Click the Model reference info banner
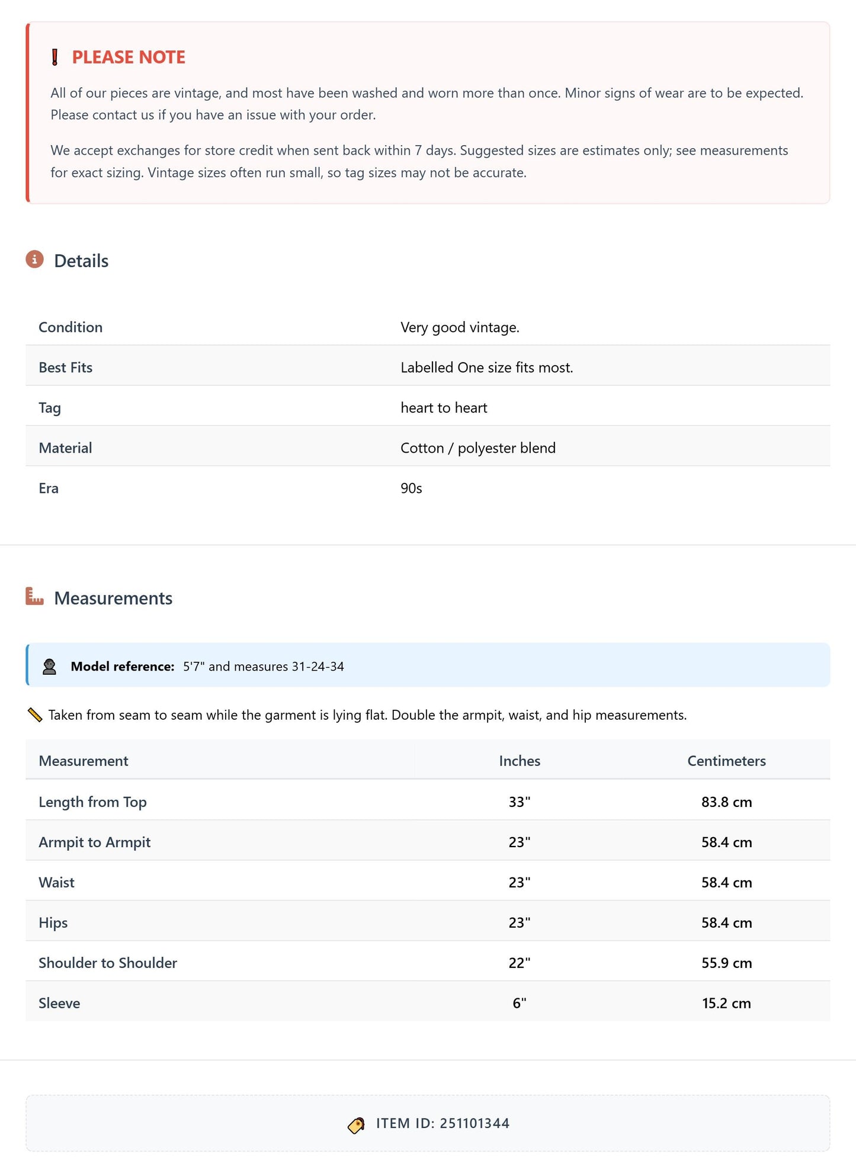The image size is (856, 1173). click(x=428, y=665)
